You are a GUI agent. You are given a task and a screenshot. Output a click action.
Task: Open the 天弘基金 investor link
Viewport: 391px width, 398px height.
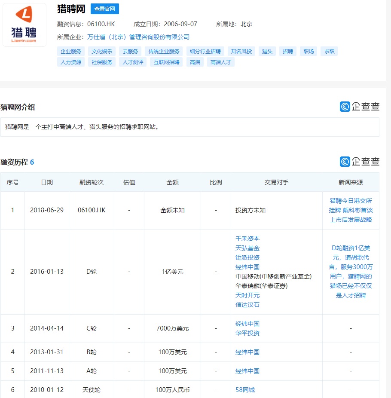[247, 248]
